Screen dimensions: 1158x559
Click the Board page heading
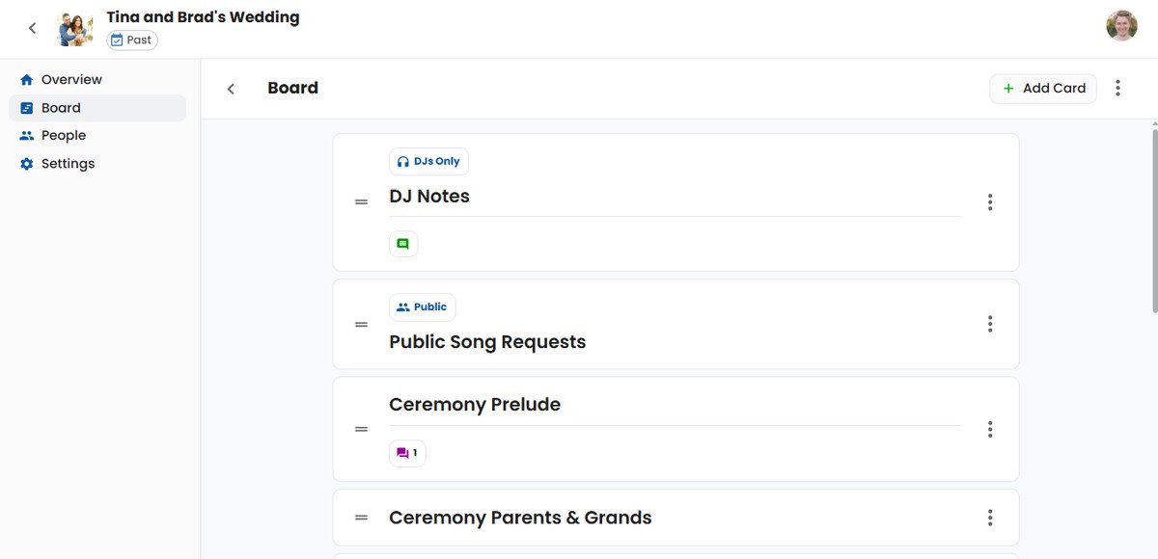tap(292, 89)
